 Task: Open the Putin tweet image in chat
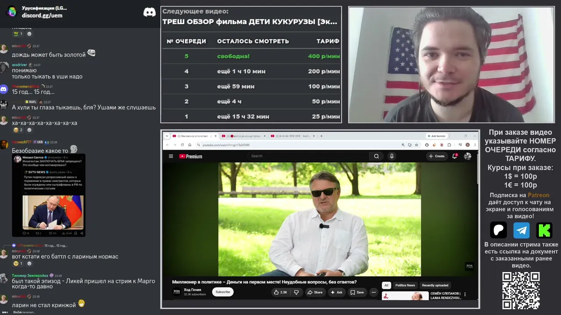(x=49, y=195)
